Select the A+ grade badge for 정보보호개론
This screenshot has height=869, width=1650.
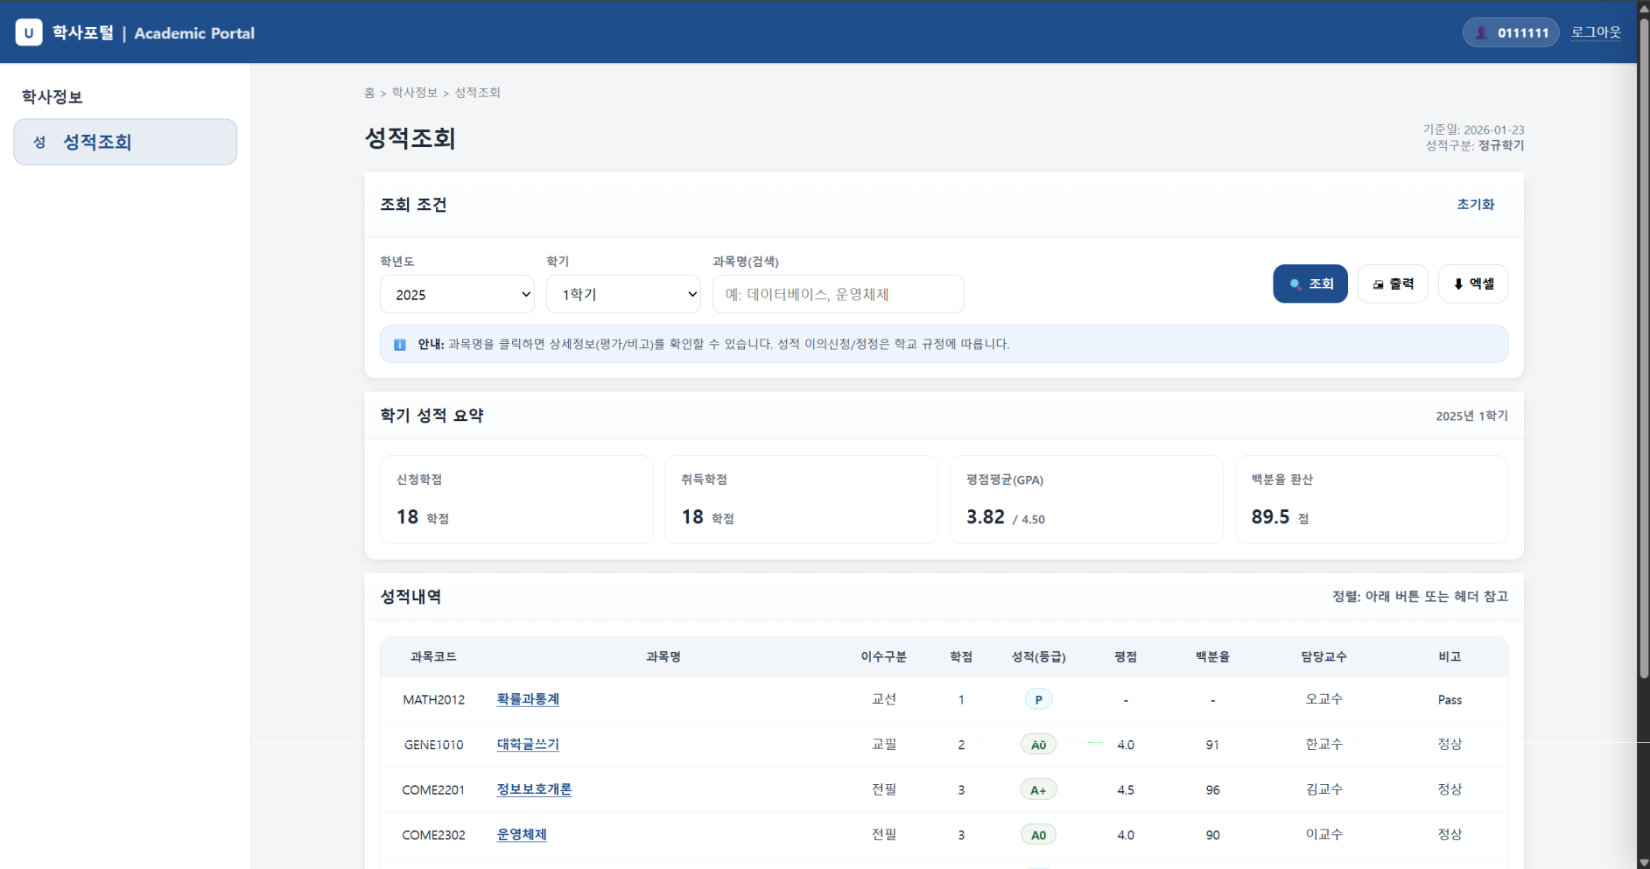click(x=1038, y=789)
